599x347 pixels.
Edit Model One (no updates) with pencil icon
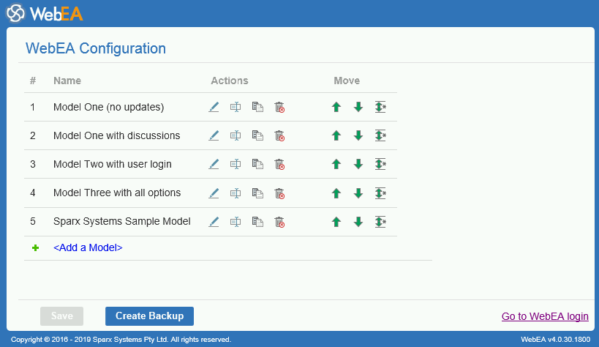214,107
